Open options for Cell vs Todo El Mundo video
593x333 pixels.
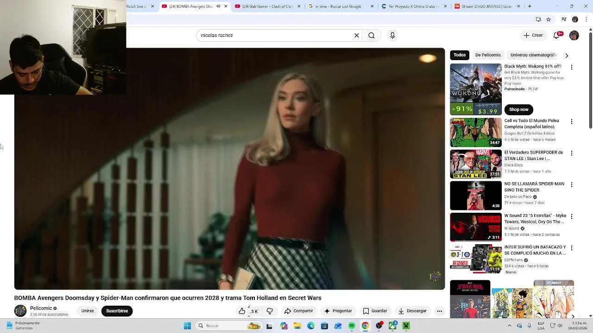coord(571,122)
